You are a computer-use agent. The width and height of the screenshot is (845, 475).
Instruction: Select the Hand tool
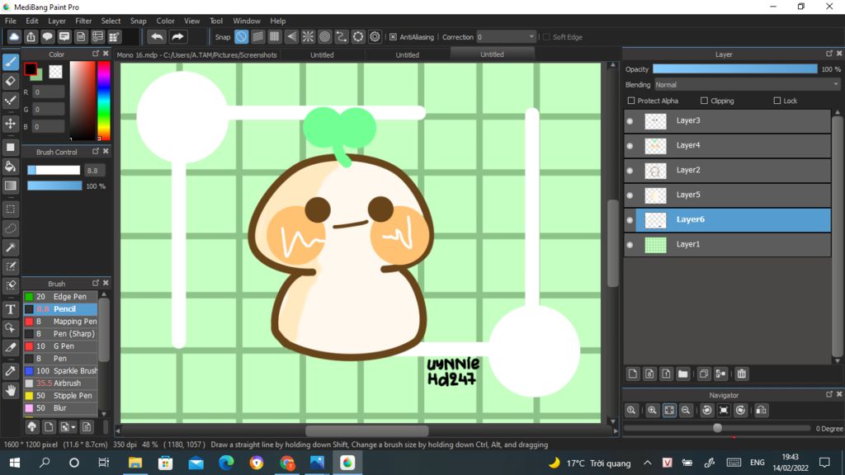(x=10, y=390)
